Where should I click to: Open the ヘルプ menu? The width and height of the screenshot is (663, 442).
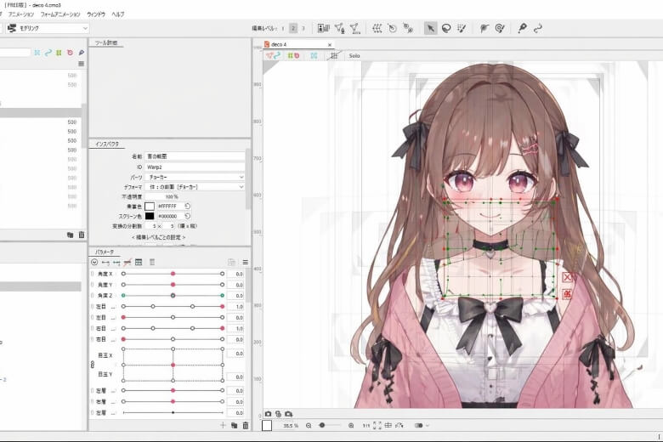point(118,14)
